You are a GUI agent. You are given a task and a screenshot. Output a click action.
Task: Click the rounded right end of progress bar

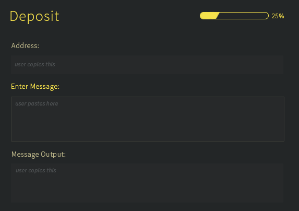267,16
